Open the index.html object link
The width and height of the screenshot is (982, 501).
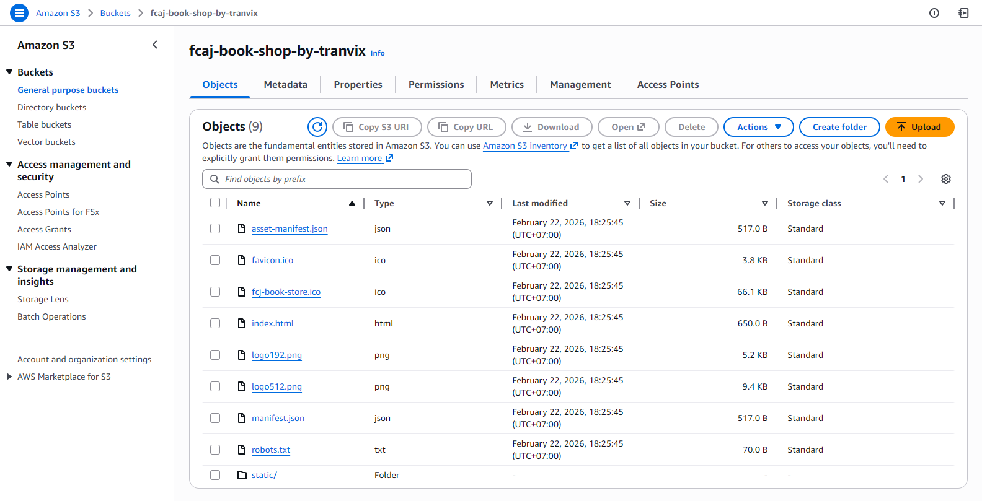273,323
